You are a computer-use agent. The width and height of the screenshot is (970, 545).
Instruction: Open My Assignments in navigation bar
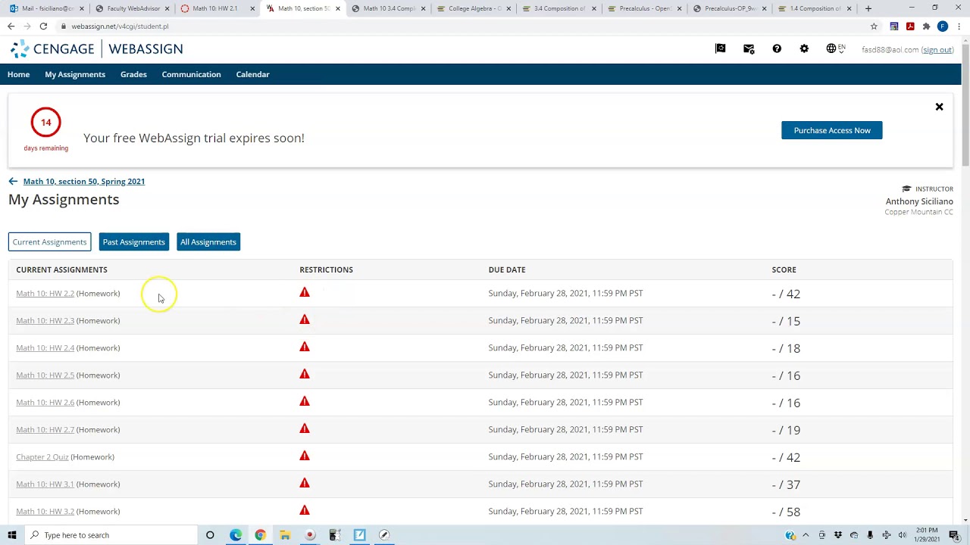pos(75,74)
